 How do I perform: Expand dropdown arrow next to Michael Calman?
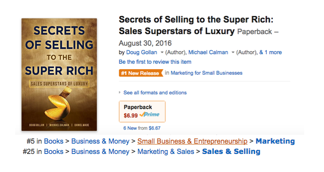(x=233, y=52)
